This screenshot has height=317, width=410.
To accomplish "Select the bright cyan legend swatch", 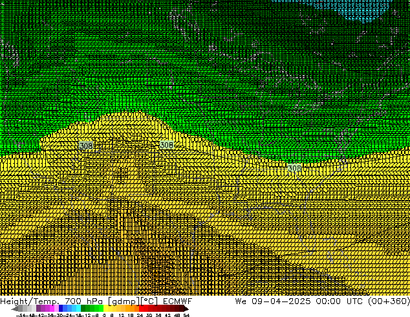I will click(x=78, y=308).
